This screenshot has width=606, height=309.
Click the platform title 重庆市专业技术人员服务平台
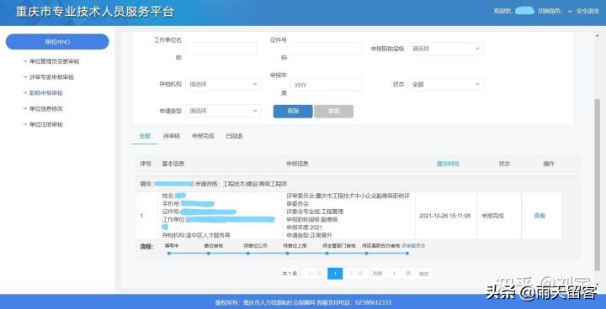tap(94, 12)
